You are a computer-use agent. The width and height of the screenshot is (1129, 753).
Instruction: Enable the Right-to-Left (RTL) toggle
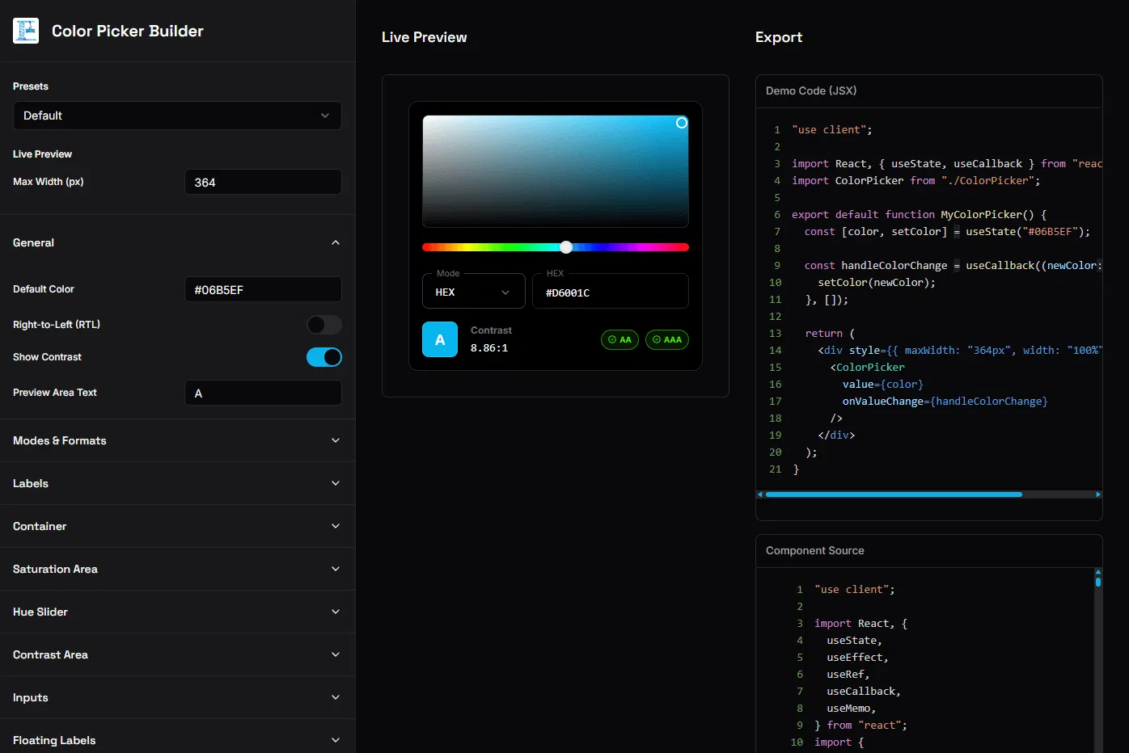click(324, 325)
